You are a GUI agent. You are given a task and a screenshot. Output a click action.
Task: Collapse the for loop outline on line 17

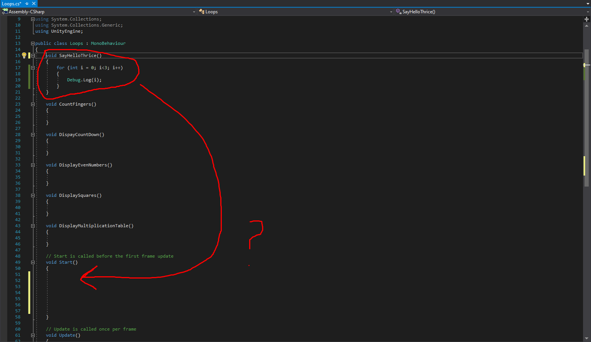[33, 67]
